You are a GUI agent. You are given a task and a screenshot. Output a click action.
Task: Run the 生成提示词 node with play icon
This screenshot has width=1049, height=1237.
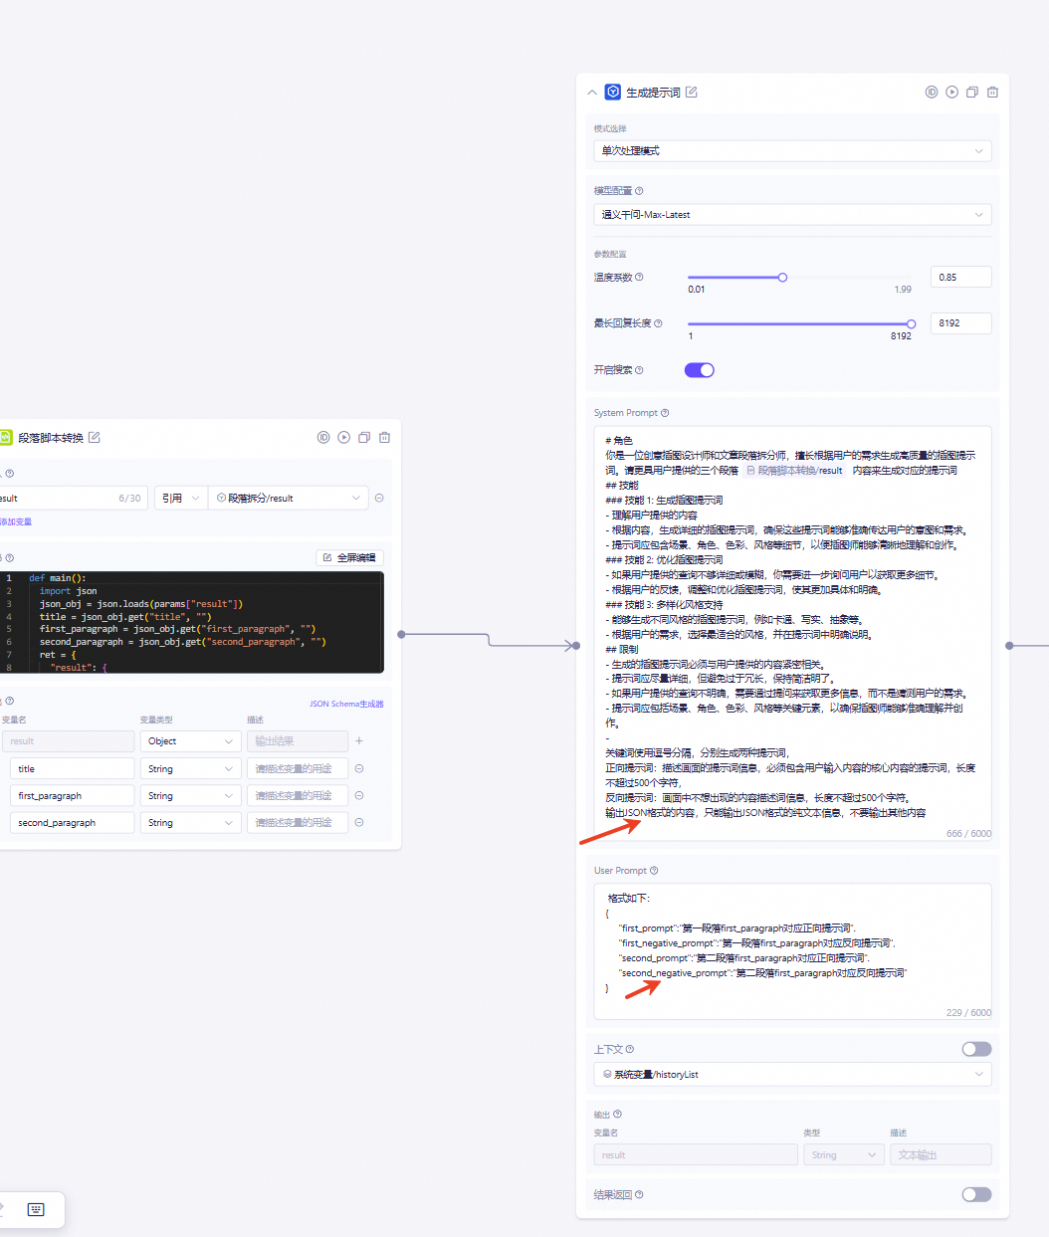click(x=951, y=92)
